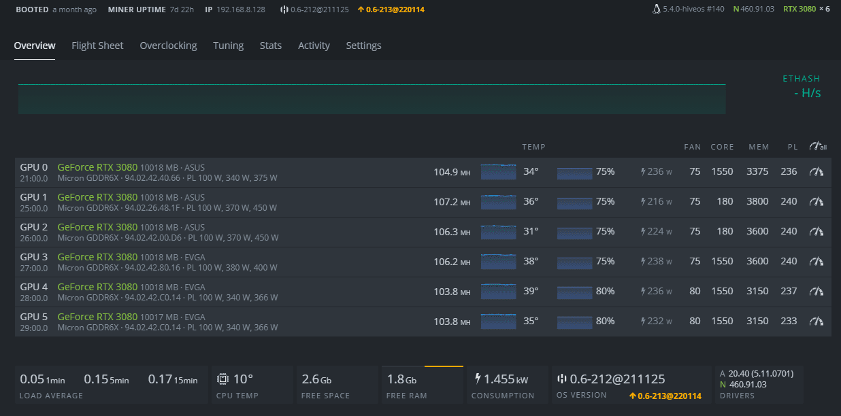Click OS version upgrade link in bottom panel
The image size is (841, 416).
click(665, 396)
